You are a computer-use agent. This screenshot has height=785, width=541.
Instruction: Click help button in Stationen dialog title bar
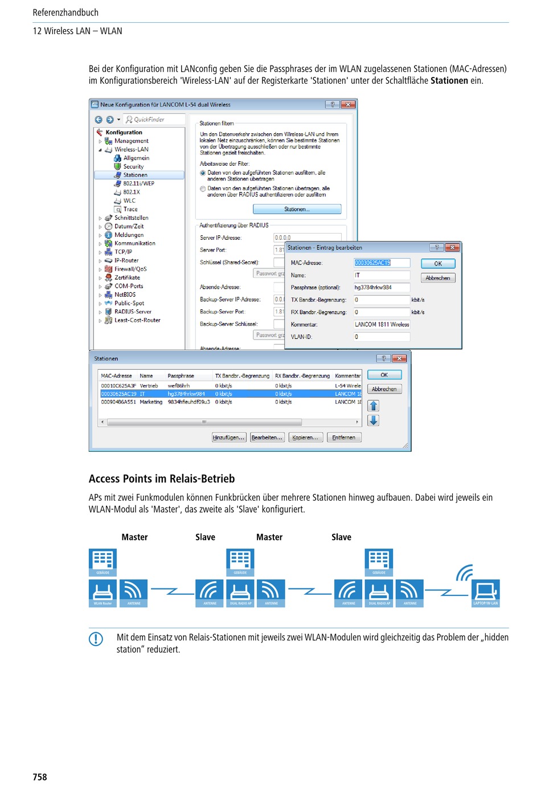tap(384, 358)
